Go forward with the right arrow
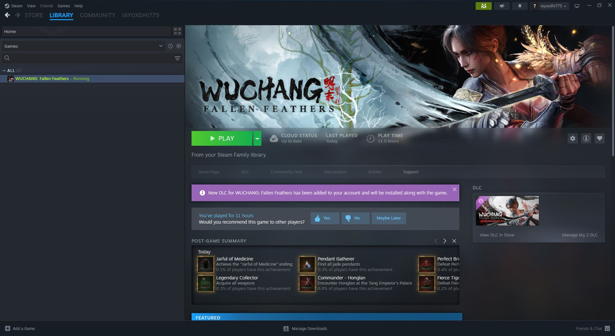 point(18,15)
